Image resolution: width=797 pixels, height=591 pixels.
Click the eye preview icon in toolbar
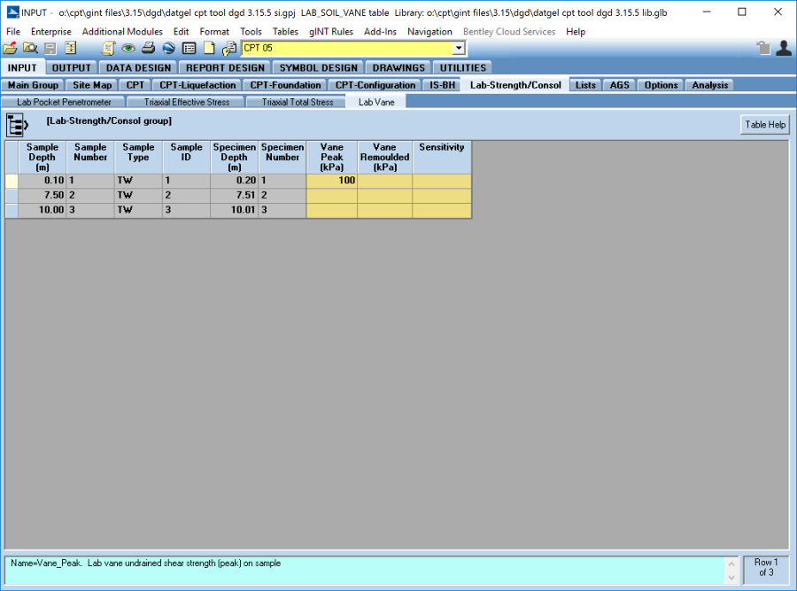pos(128,48)
